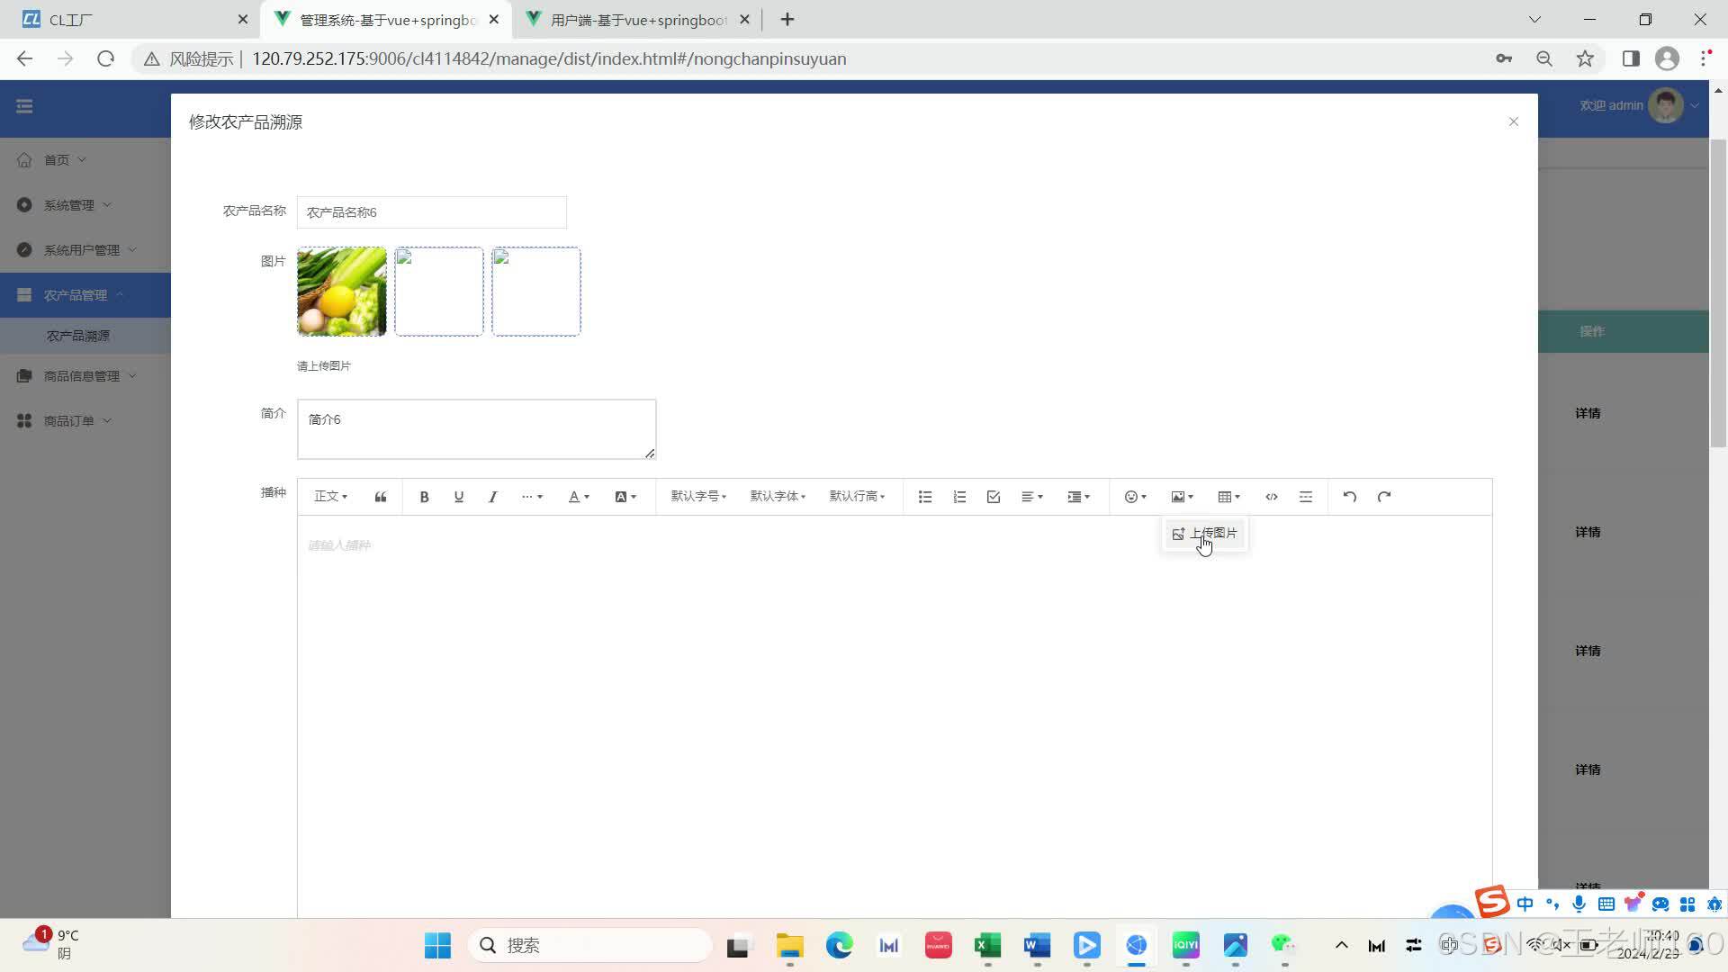Open Microsoft Edge from the taskbar
Screen dimensions: 1728x972
pos(839,945)
